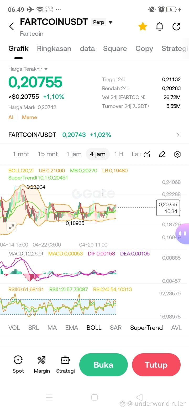The height and width of the screenshot is (410, 189).
Task: Open FARTCOIN/USDT spot pair row
Action: pyautogui.click(x=94, y=135)
